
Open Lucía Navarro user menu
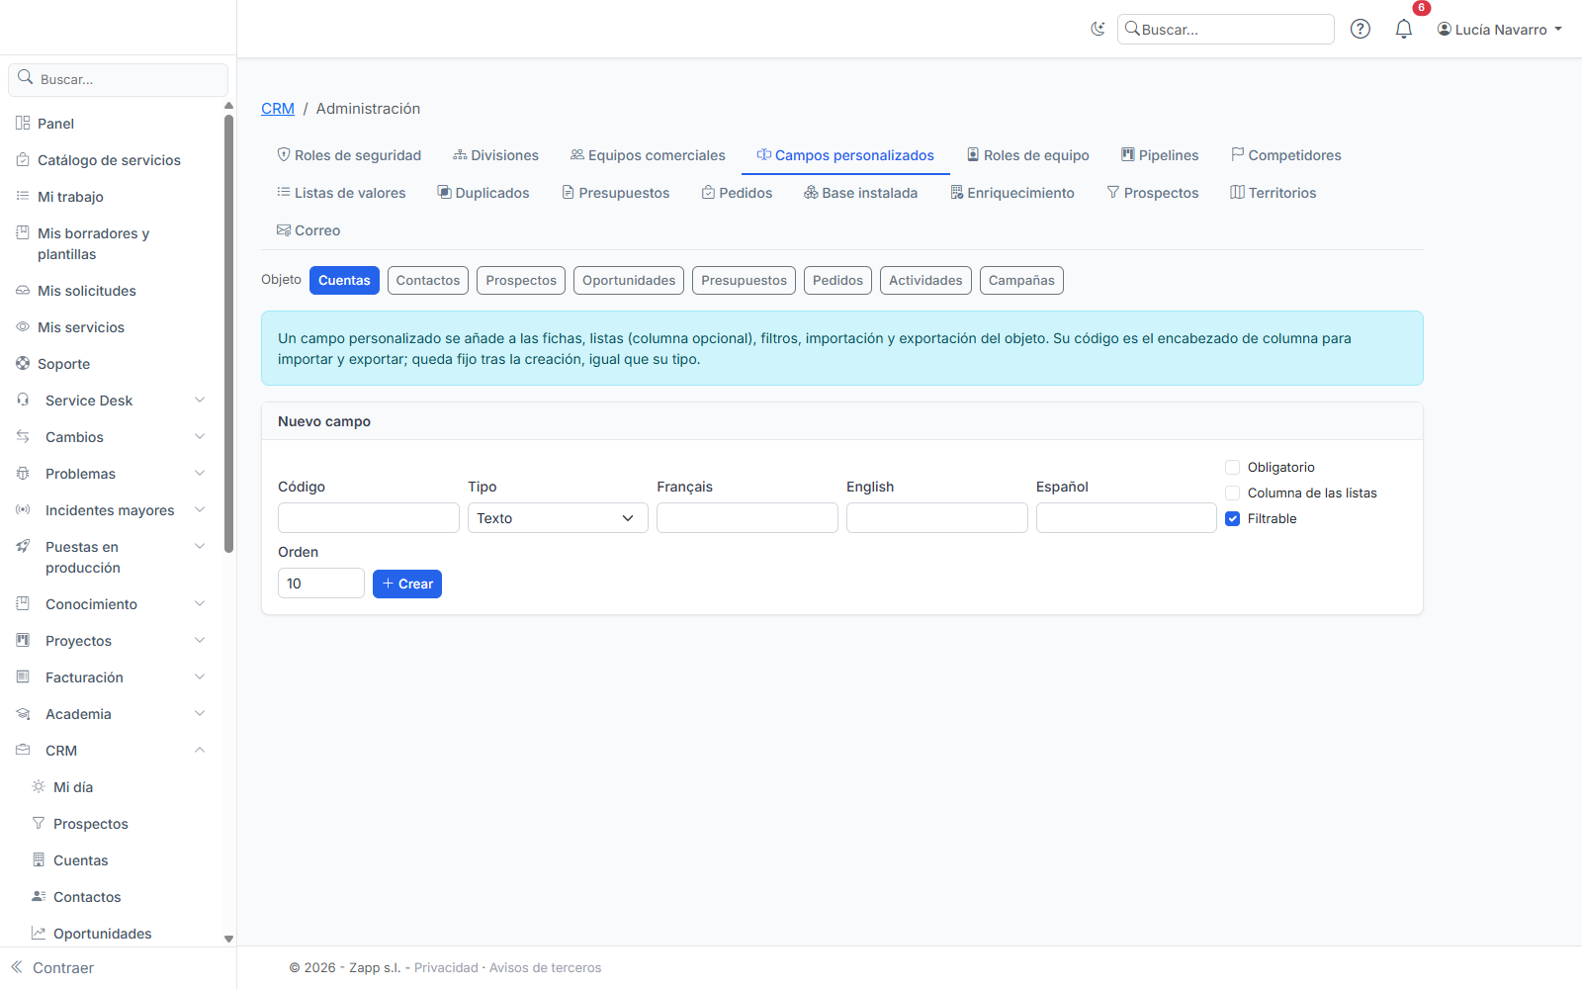tap(1500, 30)
